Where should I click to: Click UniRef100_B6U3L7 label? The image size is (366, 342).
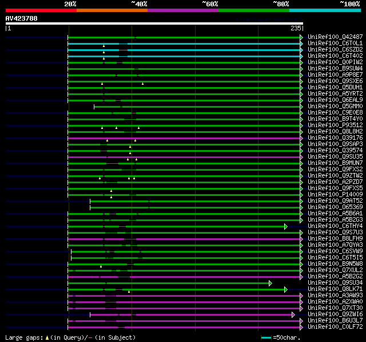tap(335, 321)
